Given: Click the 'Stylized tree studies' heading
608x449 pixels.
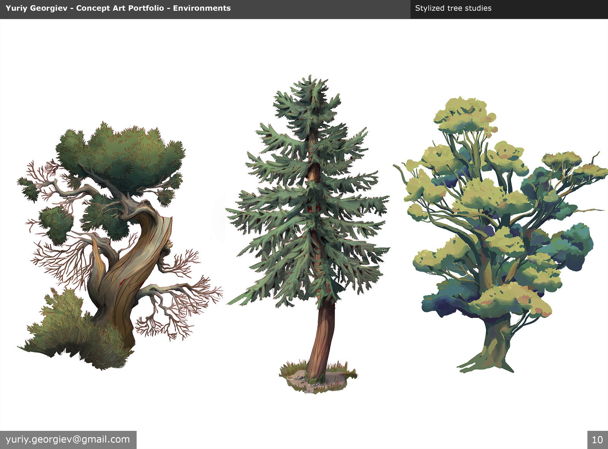Looking at the screenshot, I should point(453,8).
